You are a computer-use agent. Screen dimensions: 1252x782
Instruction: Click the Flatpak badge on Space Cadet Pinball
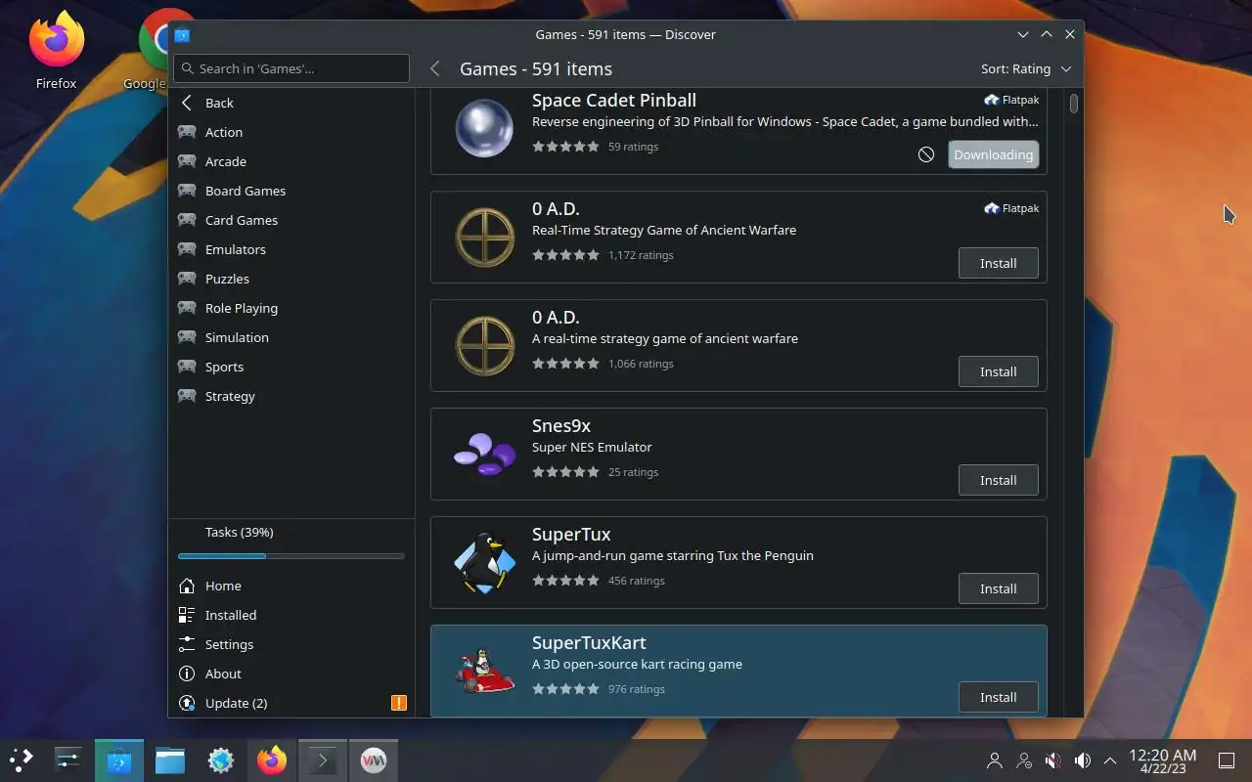tap(1011, 100)
